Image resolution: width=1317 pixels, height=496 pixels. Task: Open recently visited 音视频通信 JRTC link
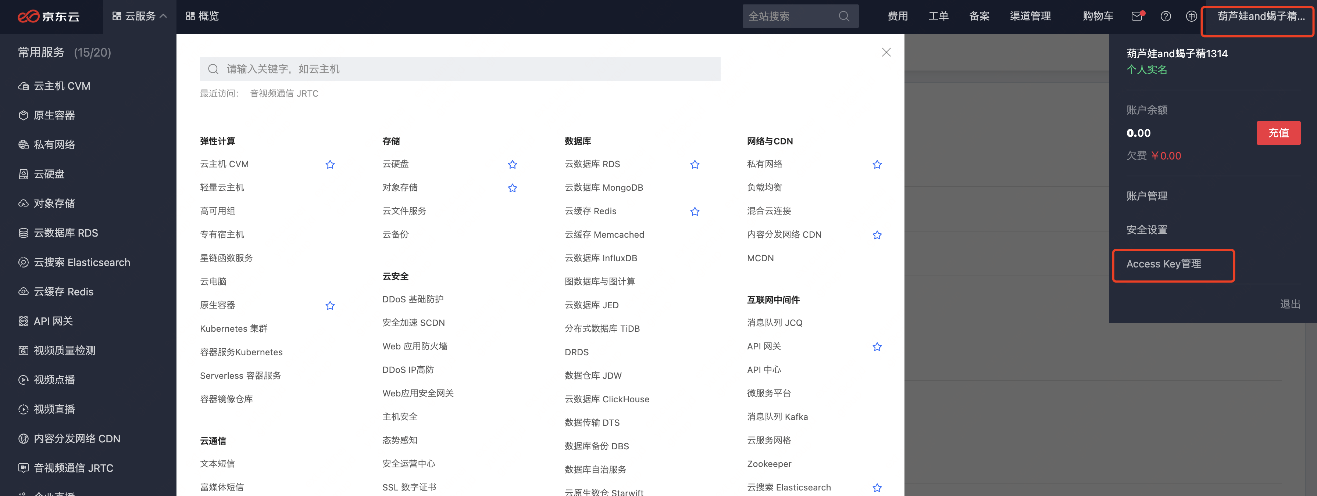pos(284,93)
